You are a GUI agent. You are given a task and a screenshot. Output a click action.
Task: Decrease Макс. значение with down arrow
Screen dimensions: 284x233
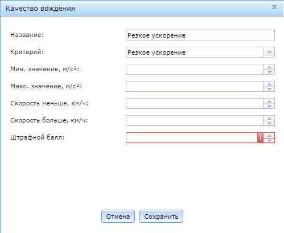pos(269,89)
